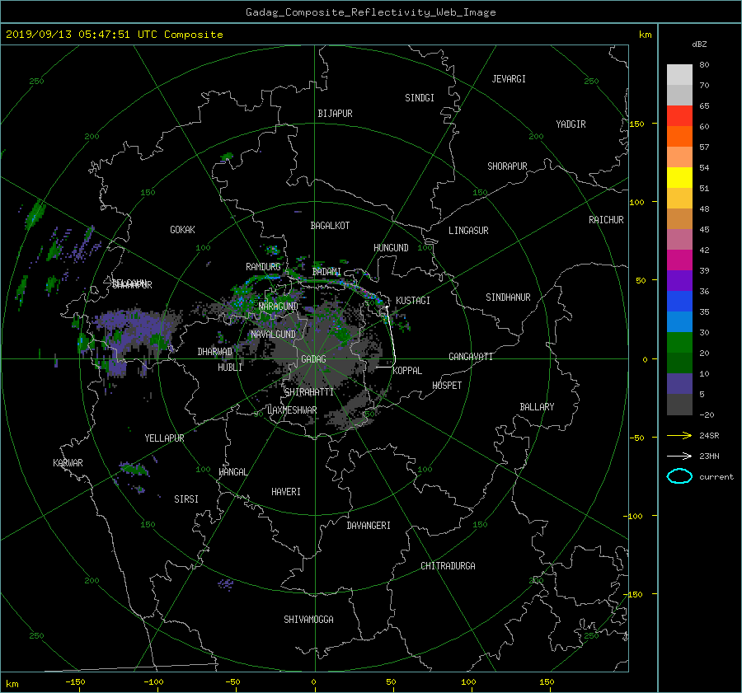Click the GOKAK city label
Viewport: 742px width, 693px height.
[183, 230]
